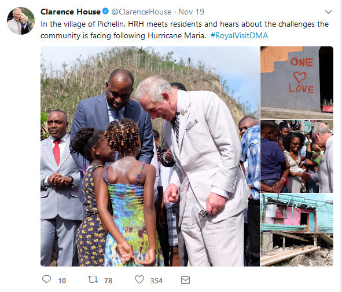Image resolution: width=342 pixels, height=292 pixels.
Task: Click the blue verified badge
Action: tap(105, 11)
